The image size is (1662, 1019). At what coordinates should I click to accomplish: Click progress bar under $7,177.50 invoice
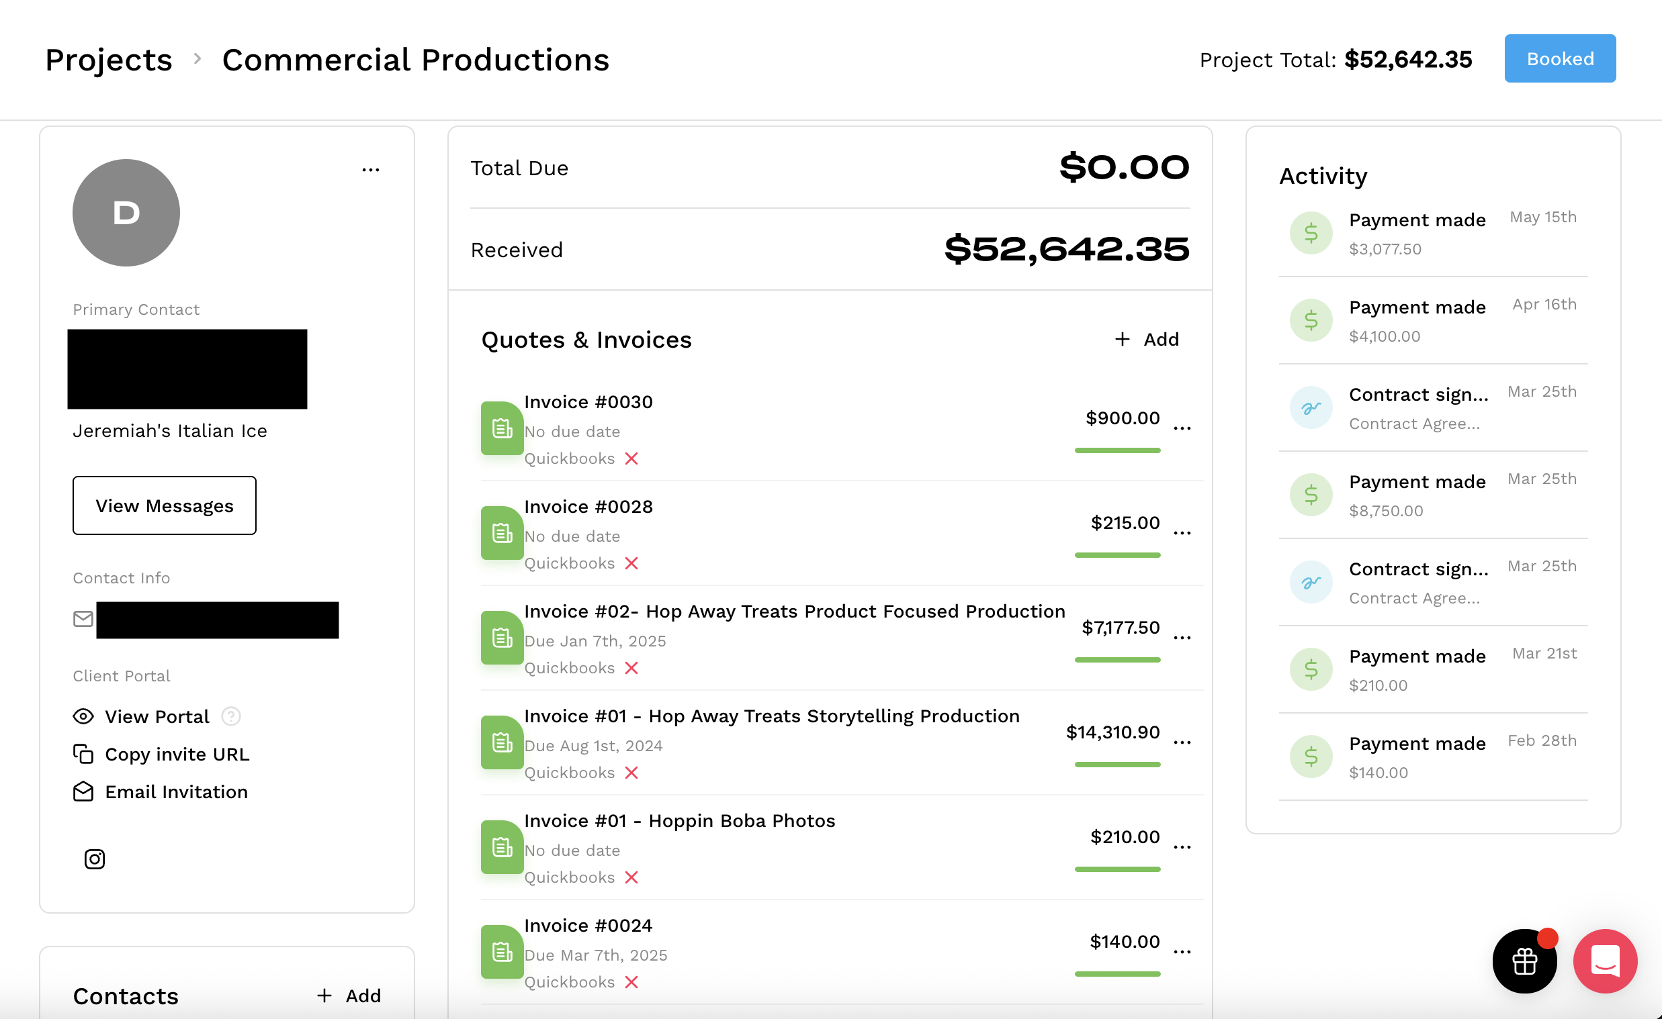click(1117, 660)
